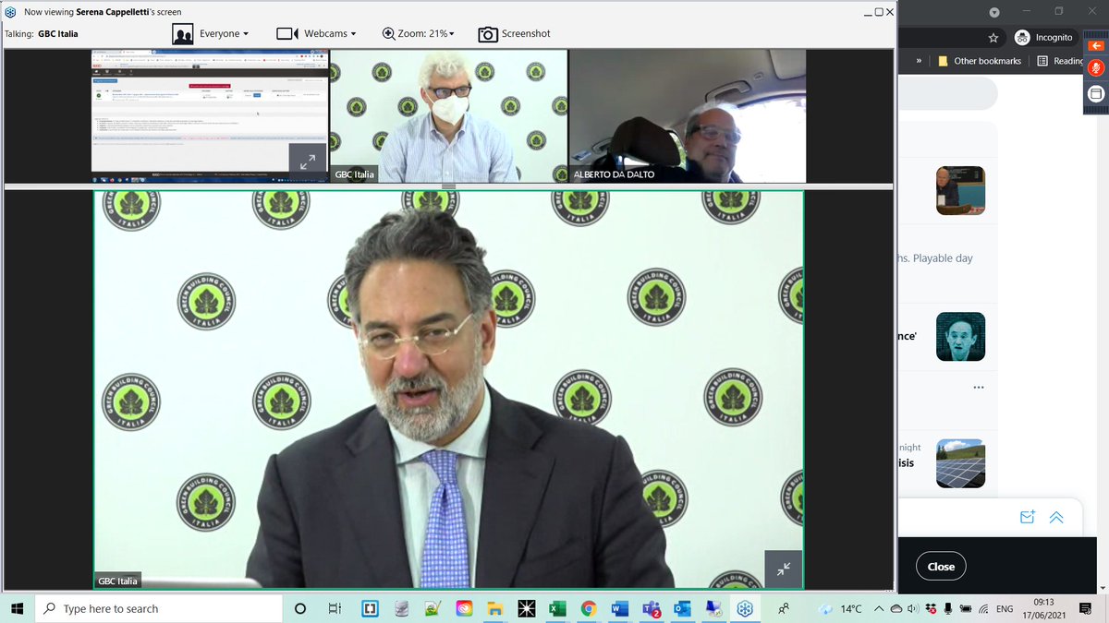Screen dimensions: 1109x623
Task: Open the notification center icon
Action: pos(1085,608)
